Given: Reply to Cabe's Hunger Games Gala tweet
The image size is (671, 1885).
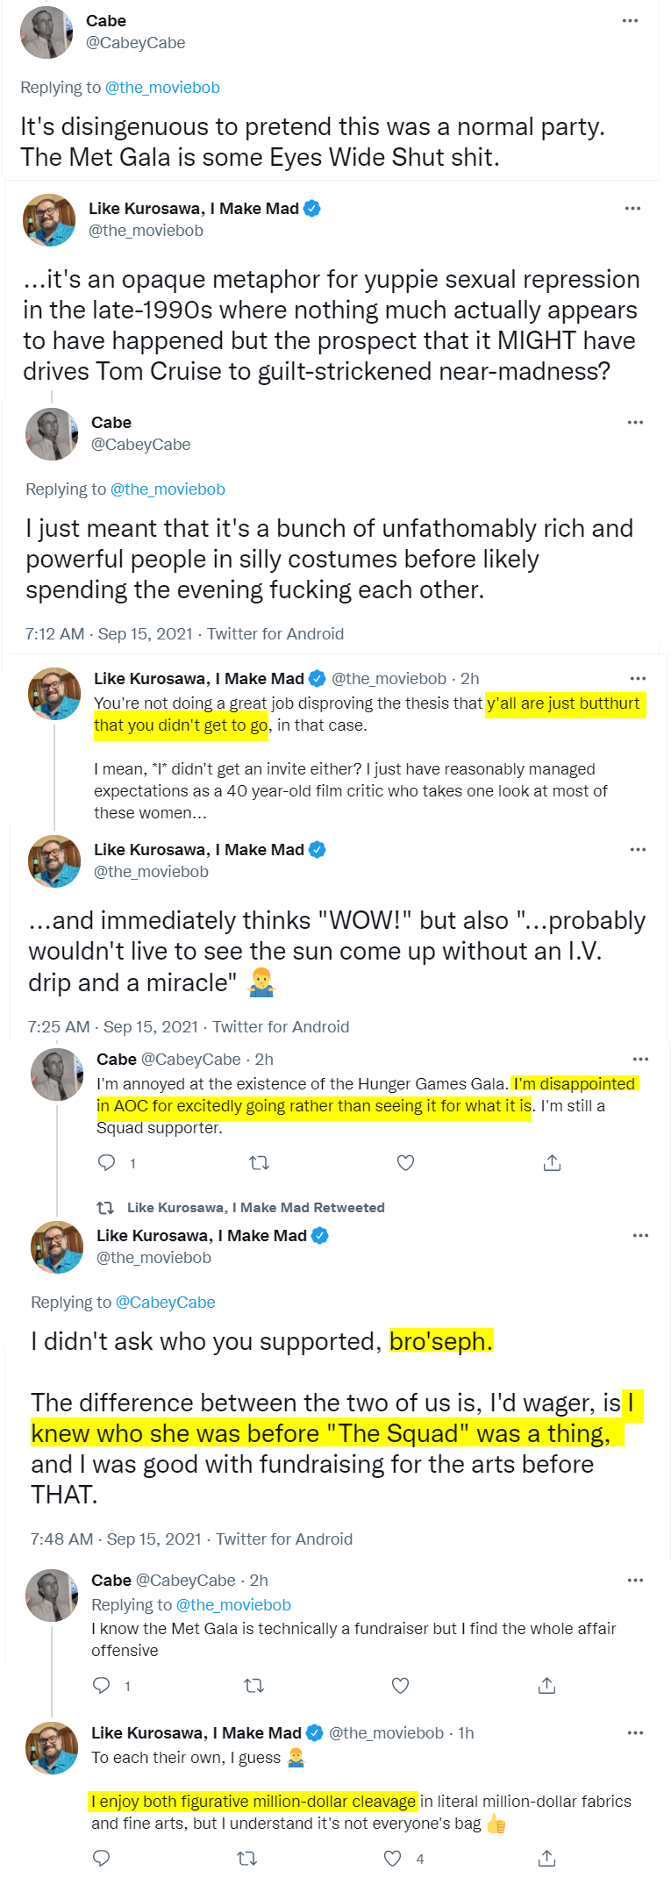Looking at the screenshot, I should click(x=107, y=1163).
